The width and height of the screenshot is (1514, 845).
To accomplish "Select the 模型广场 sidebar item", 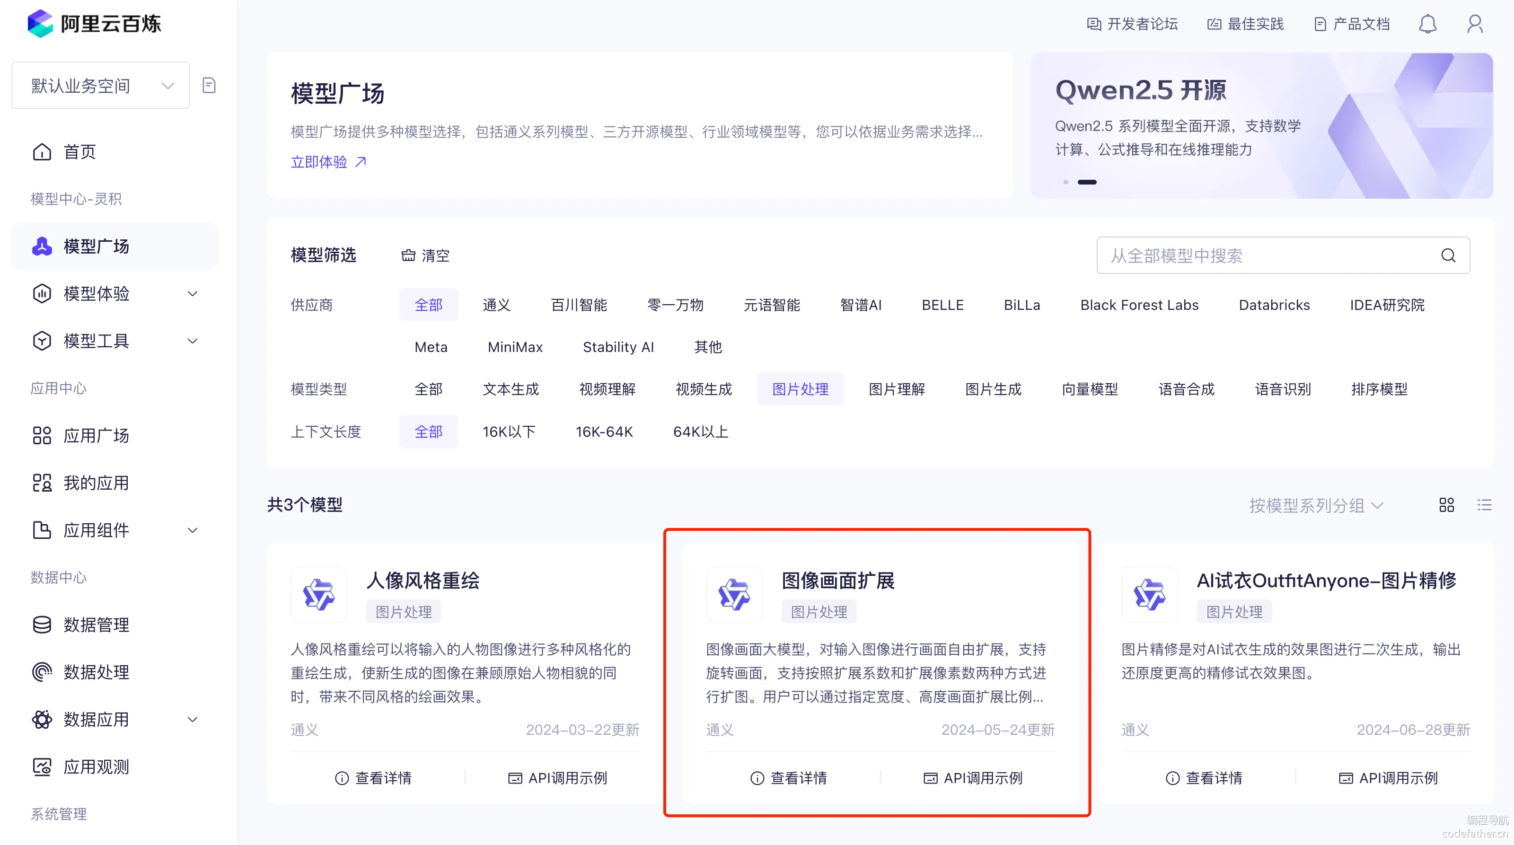I will tap(114, 246).
